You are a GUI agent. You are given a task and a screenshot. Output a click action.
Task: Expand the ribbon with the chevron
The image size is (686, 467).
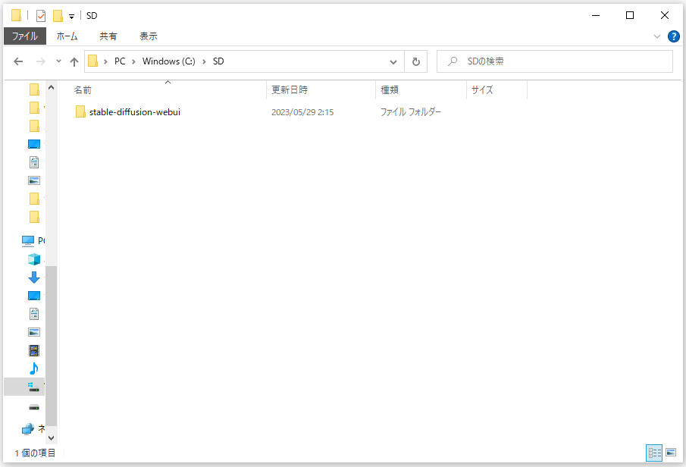pyautogui.click(x=656, y=36)
